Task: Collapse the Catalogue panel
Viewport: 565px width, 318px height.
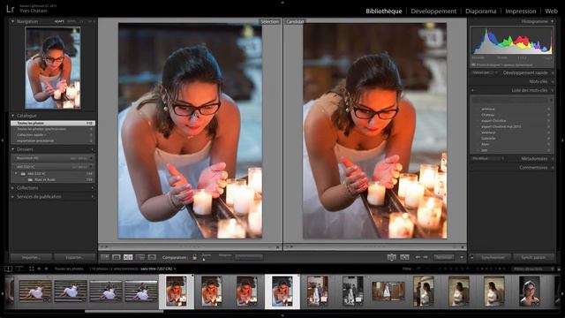Action: (x=13, y=116)
